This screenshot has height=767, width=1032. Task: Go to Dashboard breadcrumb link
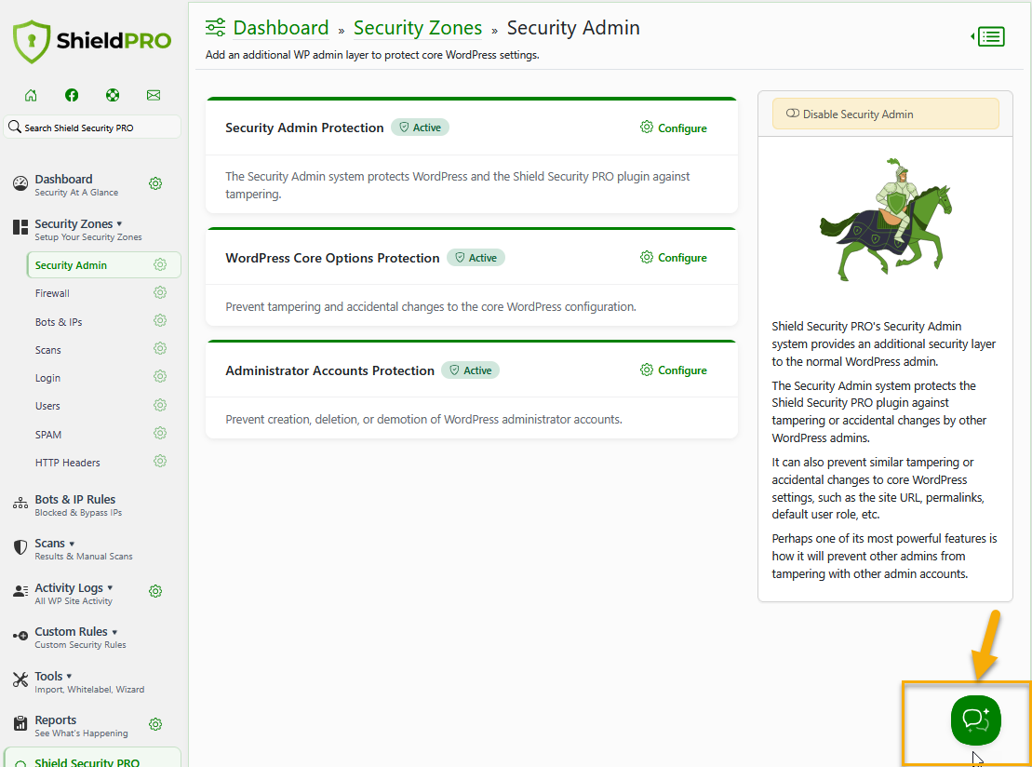pos(280,28)
